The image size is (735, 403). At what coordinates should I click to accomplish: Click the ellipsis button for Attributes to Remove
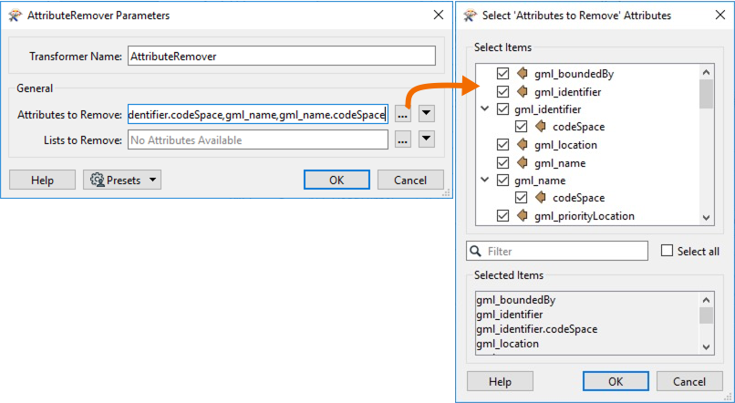[x=403, y=113]
